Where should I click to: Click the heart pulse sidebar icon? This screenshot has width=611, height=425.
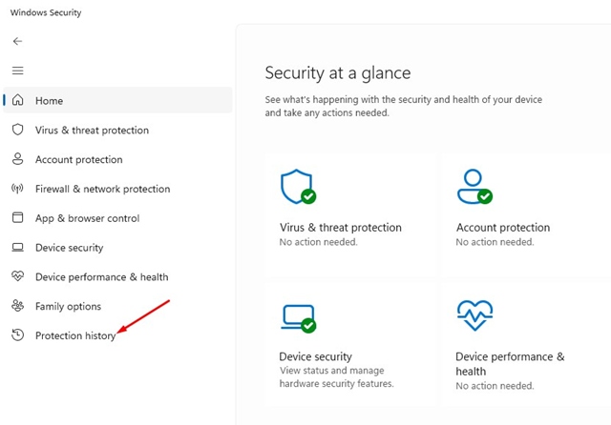(x=17, y=276)
